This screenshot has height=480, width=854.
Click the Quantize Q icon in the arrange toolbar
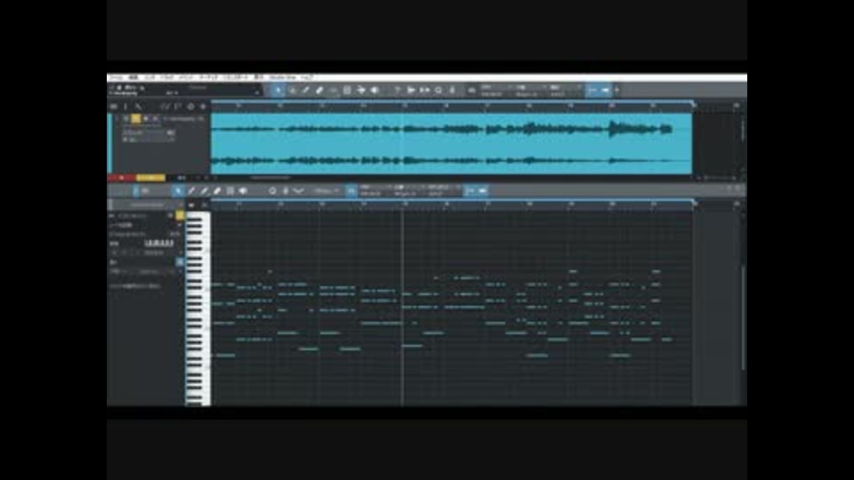click(439, 91)
